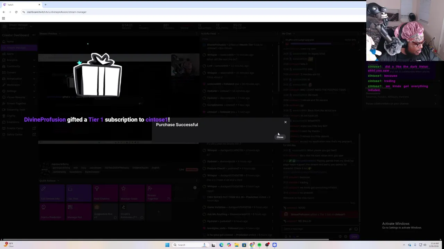The height and width of the screenshot is (249, 444).
Task: Open the Windows Start menu
Action: (x=167, y=245)
